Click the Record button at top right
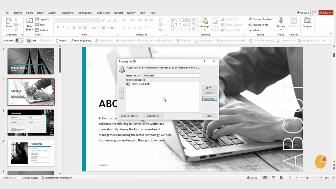This screenshot has height=189, width=336. 303,13
